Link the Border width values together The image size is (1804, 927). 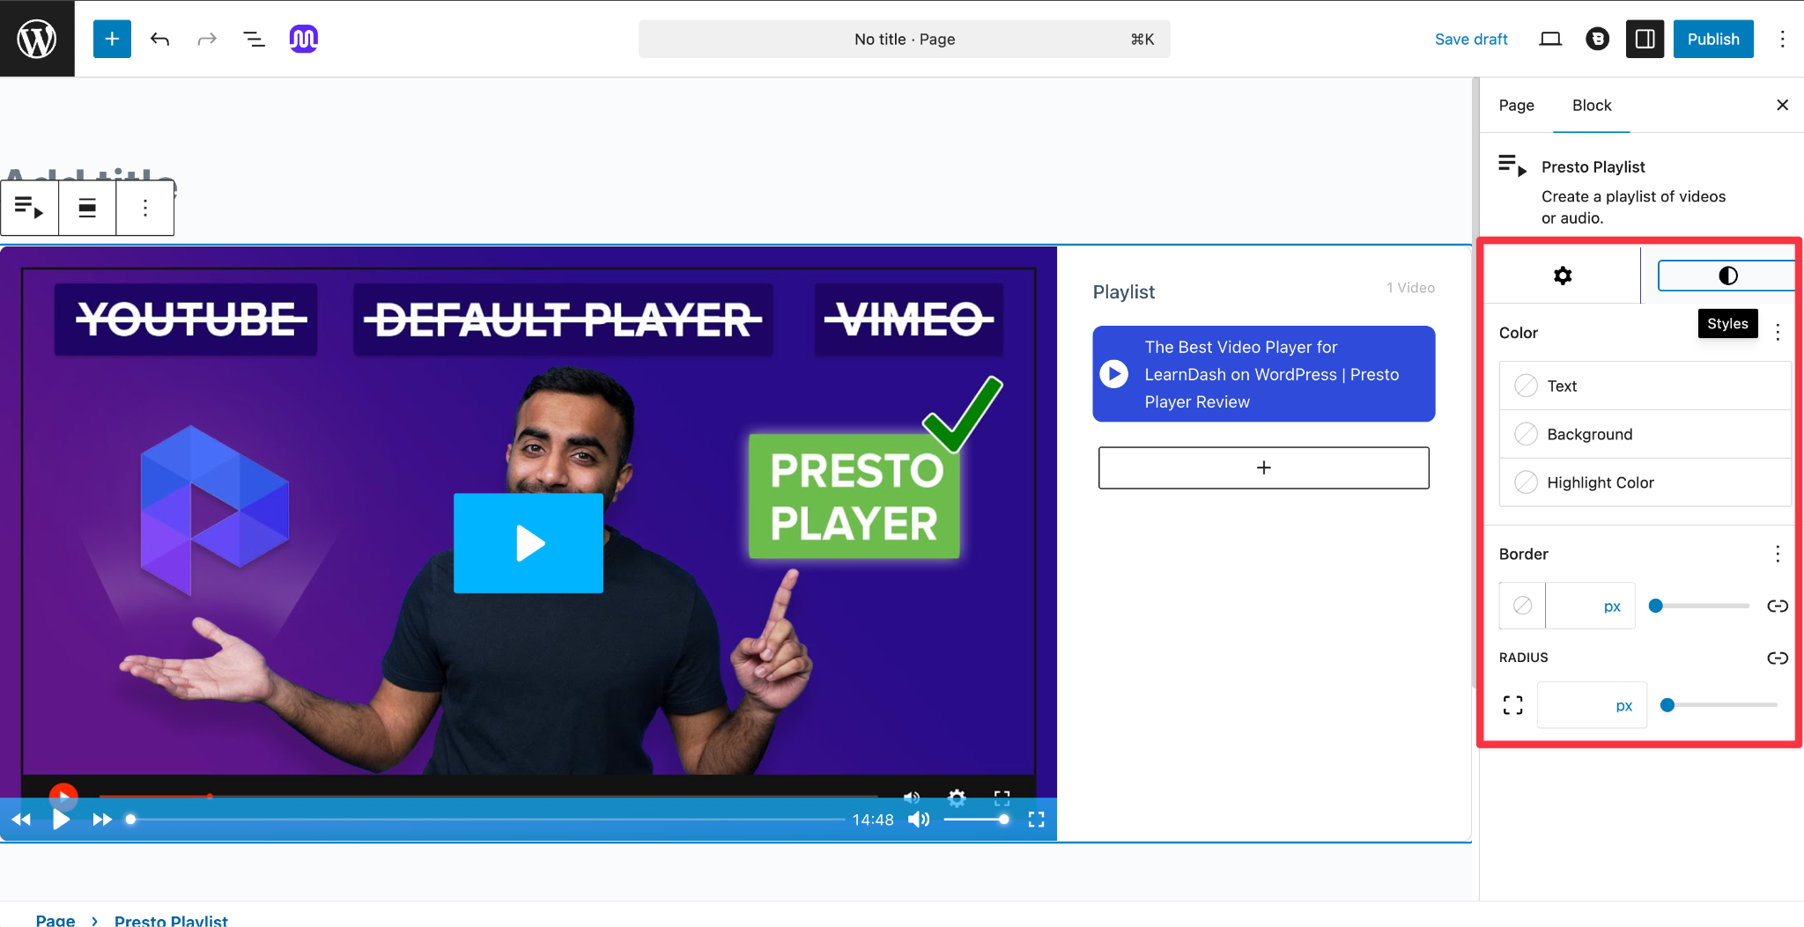pyautogui.click(x=1778, y=606)
